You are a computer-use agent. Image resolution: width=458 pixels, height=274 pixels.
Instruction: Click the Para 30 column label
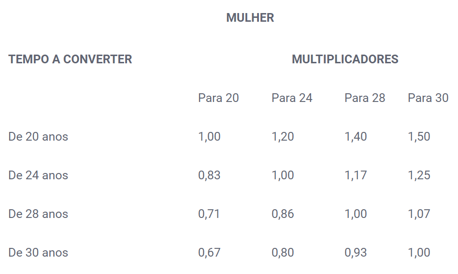428,98
